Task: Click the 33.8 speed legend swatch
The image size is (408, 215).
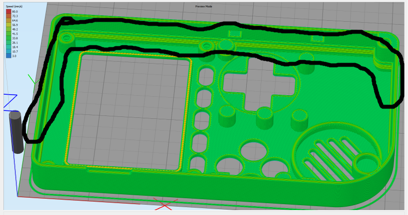Action: (x=8, y=38)
